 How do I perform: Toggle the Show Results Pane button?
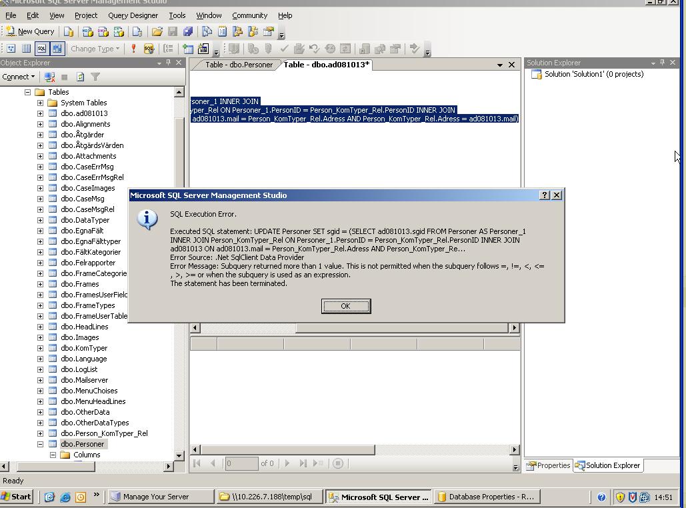[x=57, y=49]
